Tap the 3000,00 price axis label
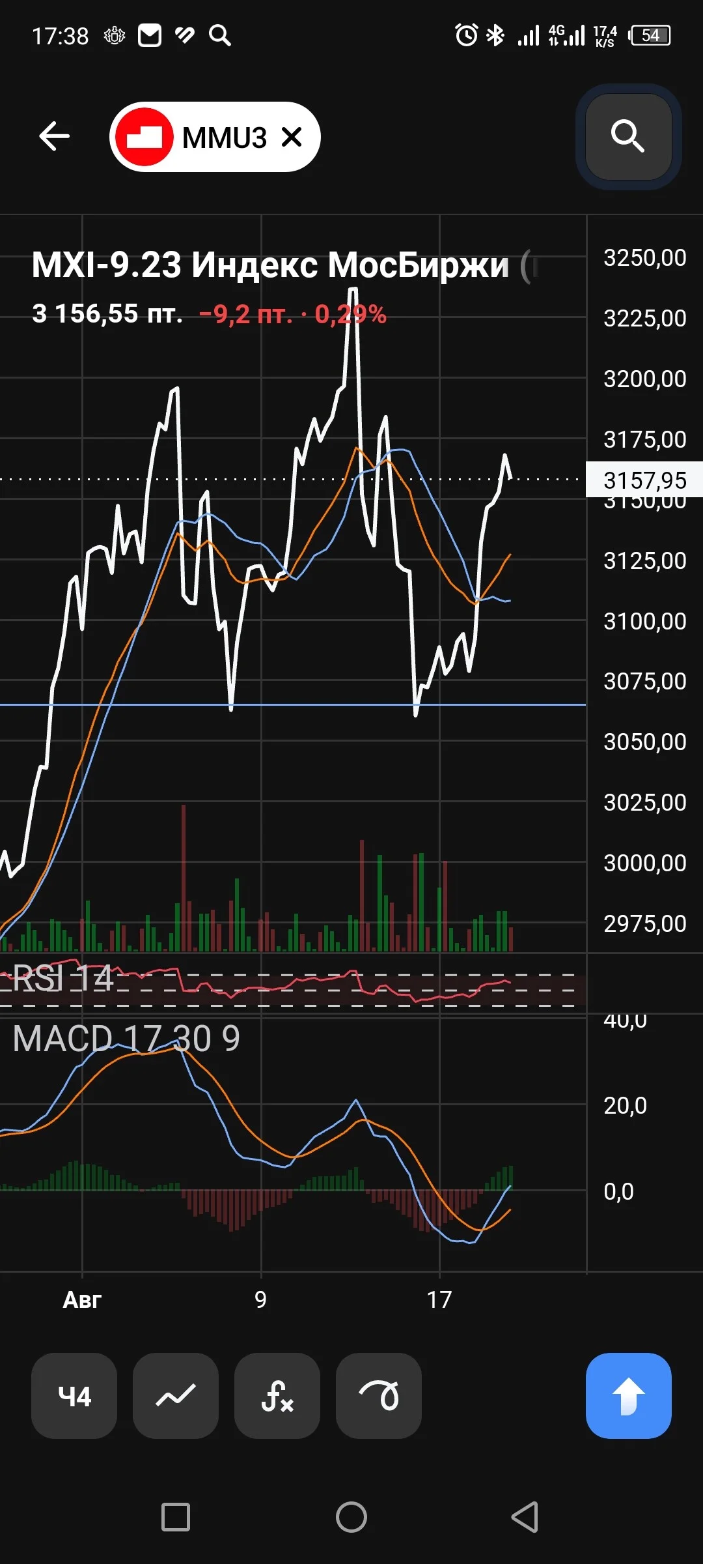This screenshot has width=703, height=1564. pos(645,863)
